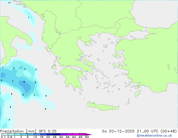Click the '21..00 UTC' time text
The height and width of the screenshot is (138, 178).
(x=147, y=131)
